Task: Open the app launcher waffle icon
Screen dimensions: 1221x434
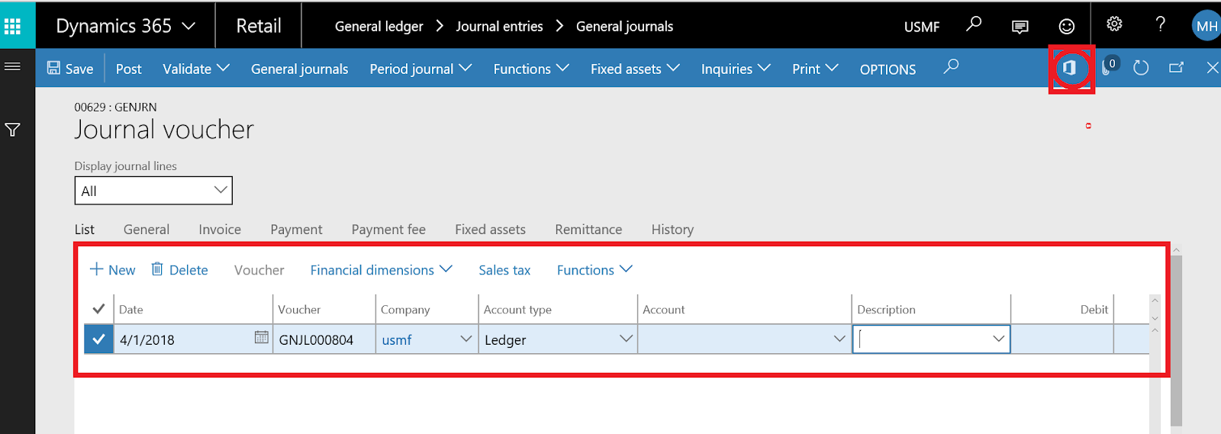Action: [12, 27]
